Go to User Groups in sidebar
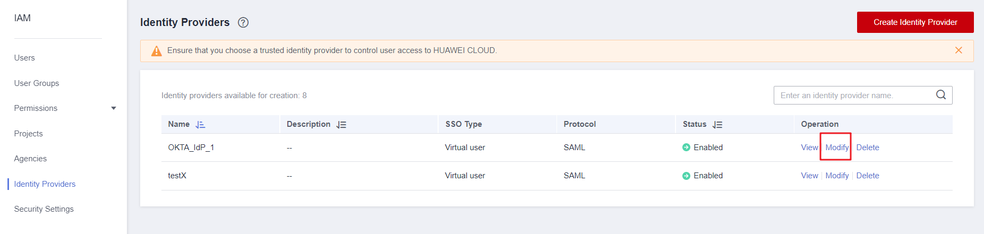984x234 pixels. [x=37, y=83]
